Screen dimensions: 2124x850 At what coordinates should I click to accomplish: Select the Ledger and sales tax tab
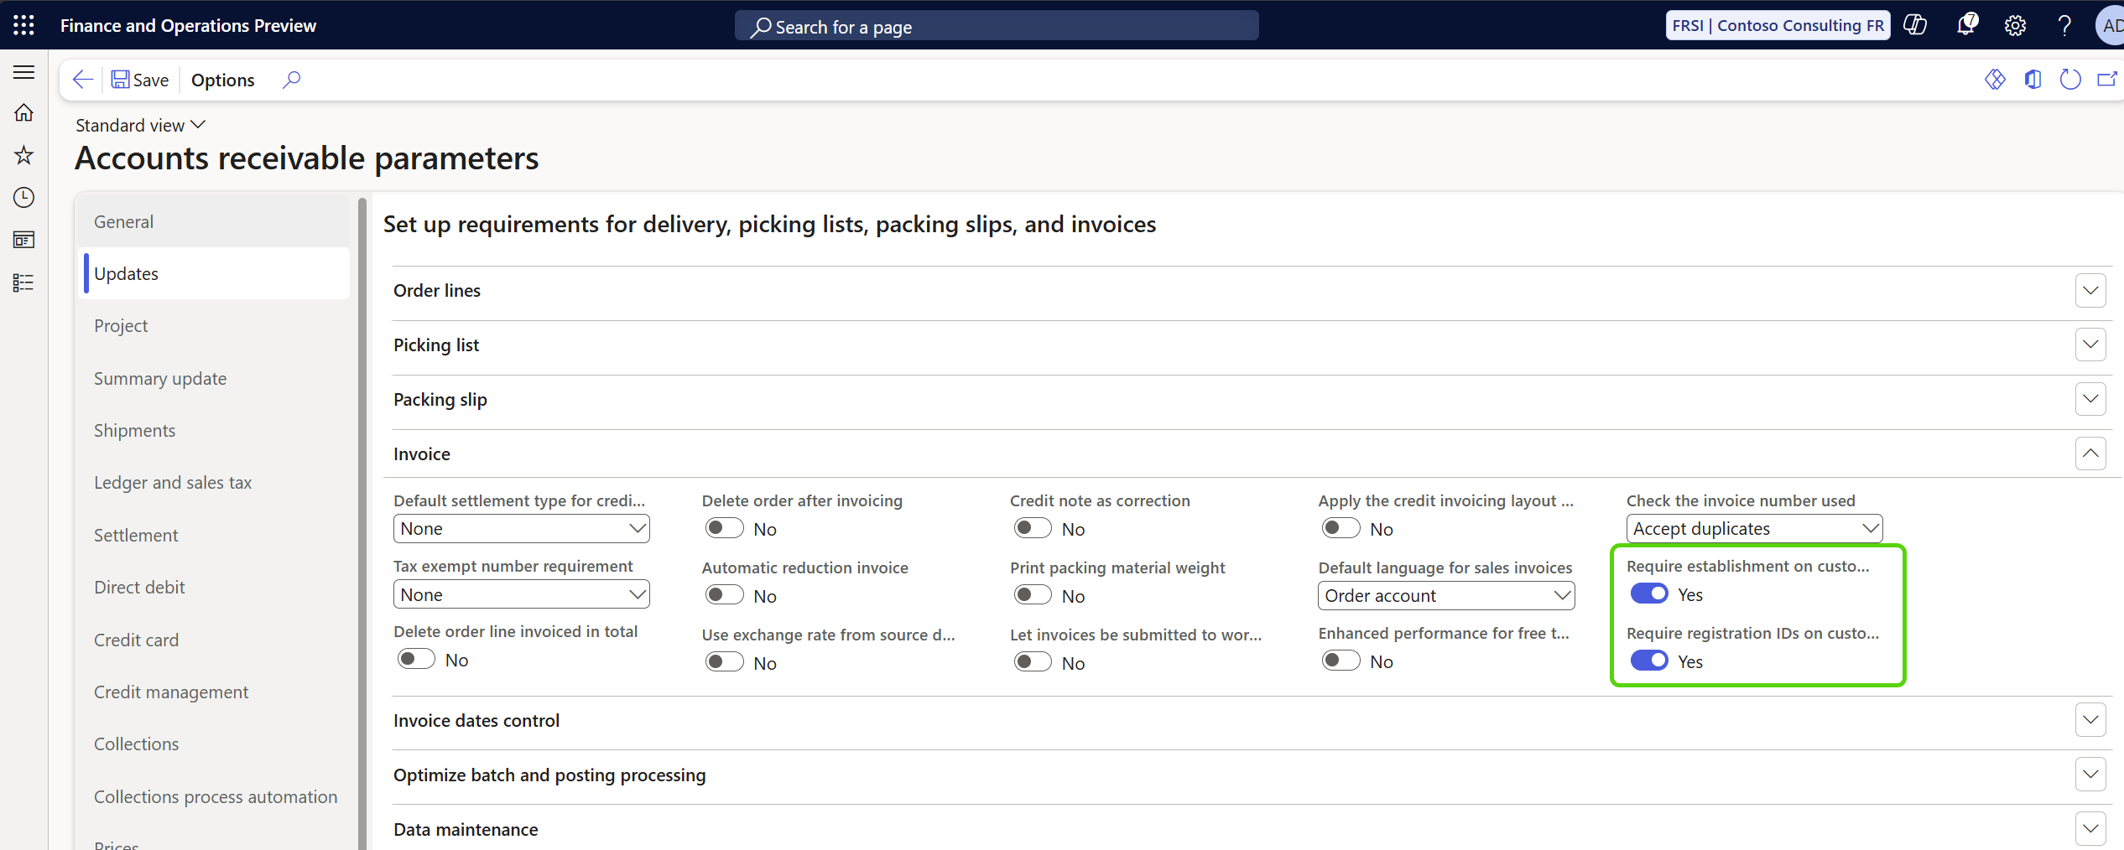(215, 482)
